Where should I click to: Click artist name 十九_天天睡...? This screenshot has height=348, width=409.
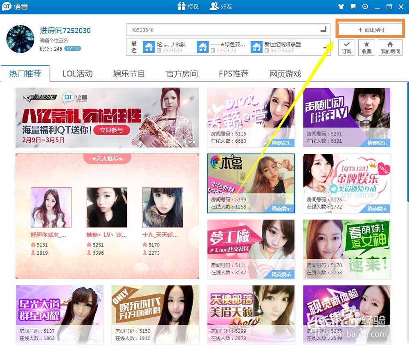click(160, 235)
